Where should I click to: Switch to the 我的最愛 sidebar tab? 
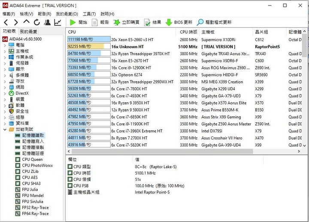point(28,31)
